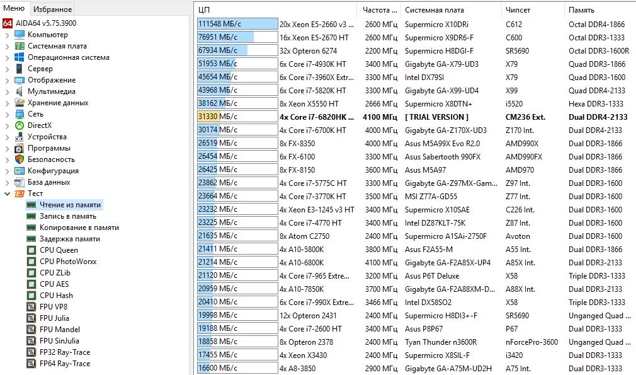
Task: Expand the Сервер tree node
Action: (7, 69)
